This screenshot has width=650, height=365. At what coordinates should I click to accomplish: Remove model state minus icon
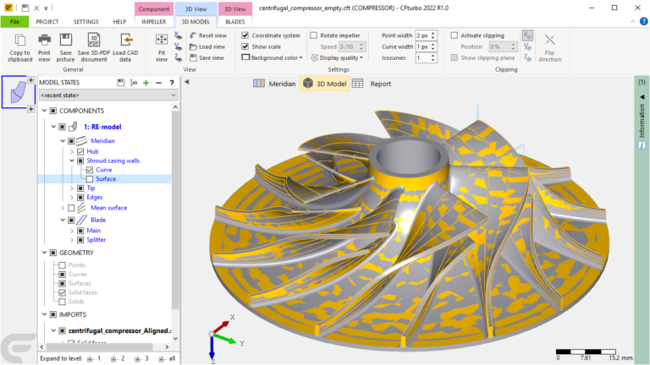(158, 83)
